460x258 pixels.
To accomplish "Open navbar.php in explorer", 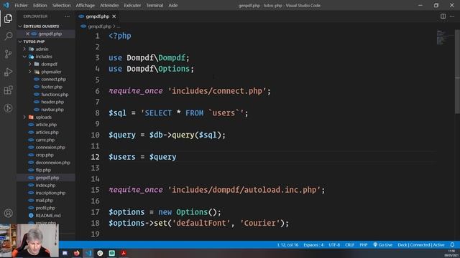I will coord(52,110).
